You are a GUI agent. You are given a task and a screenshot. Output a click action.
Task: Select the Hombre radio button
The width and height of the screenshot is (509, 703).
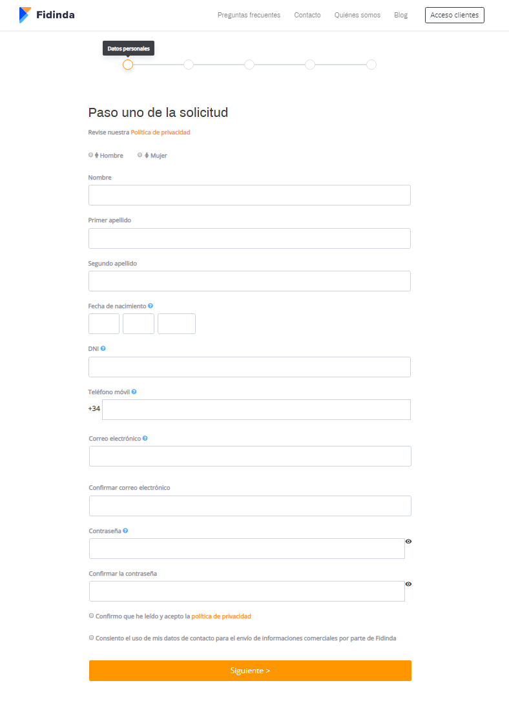pyautogui.click(x=91, y=155)
